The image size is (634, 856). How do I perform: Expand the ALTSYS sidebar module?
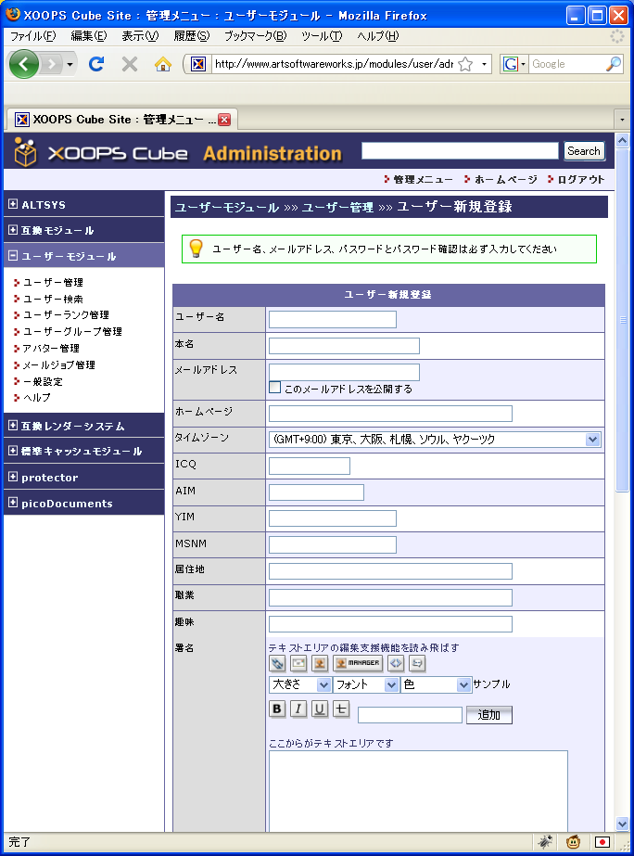coord(13,204)
